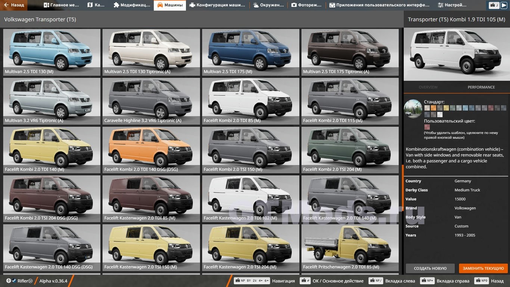The height and width of the screenshot is (287, 510).
Task: Open the Главное меню tab
Action: tap(62, 5)
